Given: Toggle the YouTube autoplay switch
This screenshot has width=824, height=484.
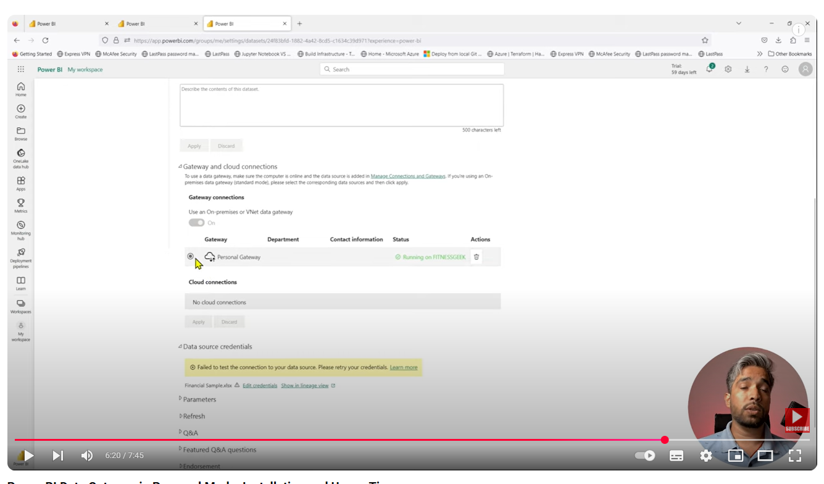Looking at the screenshot, I should (645, 456).
